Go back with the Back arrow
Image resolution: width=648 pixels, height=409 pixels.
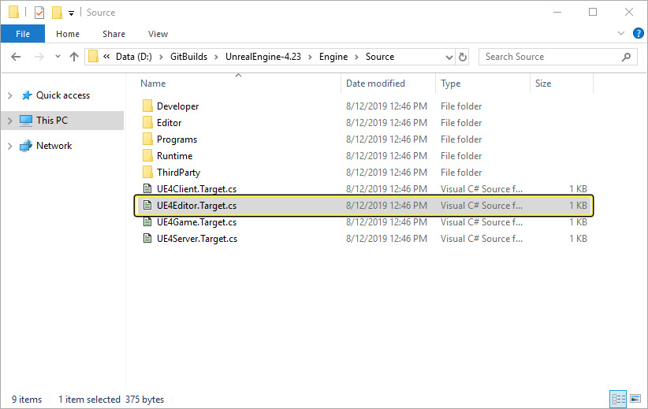16,57
